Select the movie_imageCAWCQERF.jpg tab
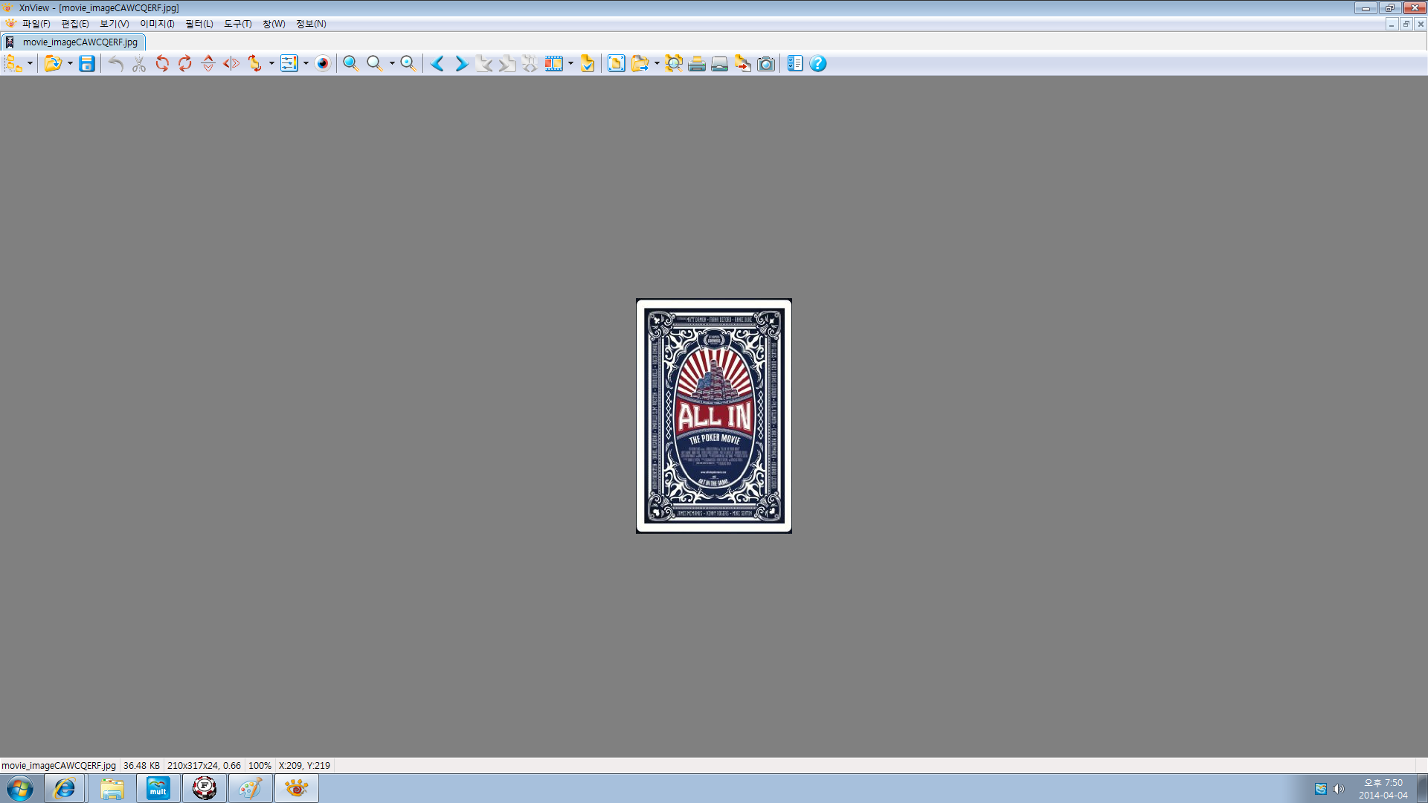This screenshot has height=803, width=1428. (74, 42)
